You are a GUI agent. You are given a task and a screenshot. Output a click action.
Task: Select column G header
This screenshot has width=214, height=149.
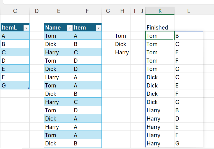pyautogui.click(x=108, y=11)
